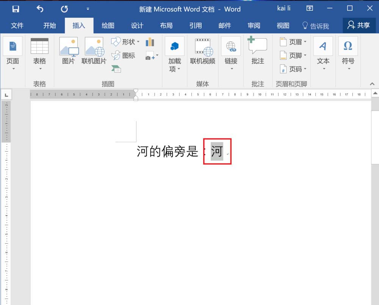
Task: Open the 文本 (Text) group dropdown
Action: pos(323,53)
